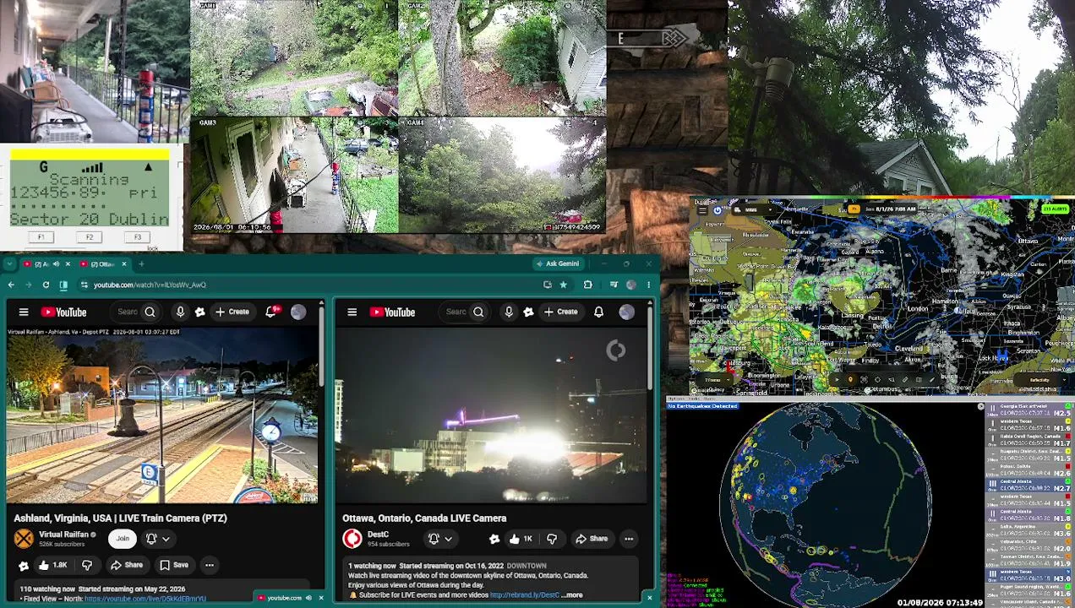Share the Ottawa live camera video
Viewport: 1075px width, 608px height.
[591, 539]
